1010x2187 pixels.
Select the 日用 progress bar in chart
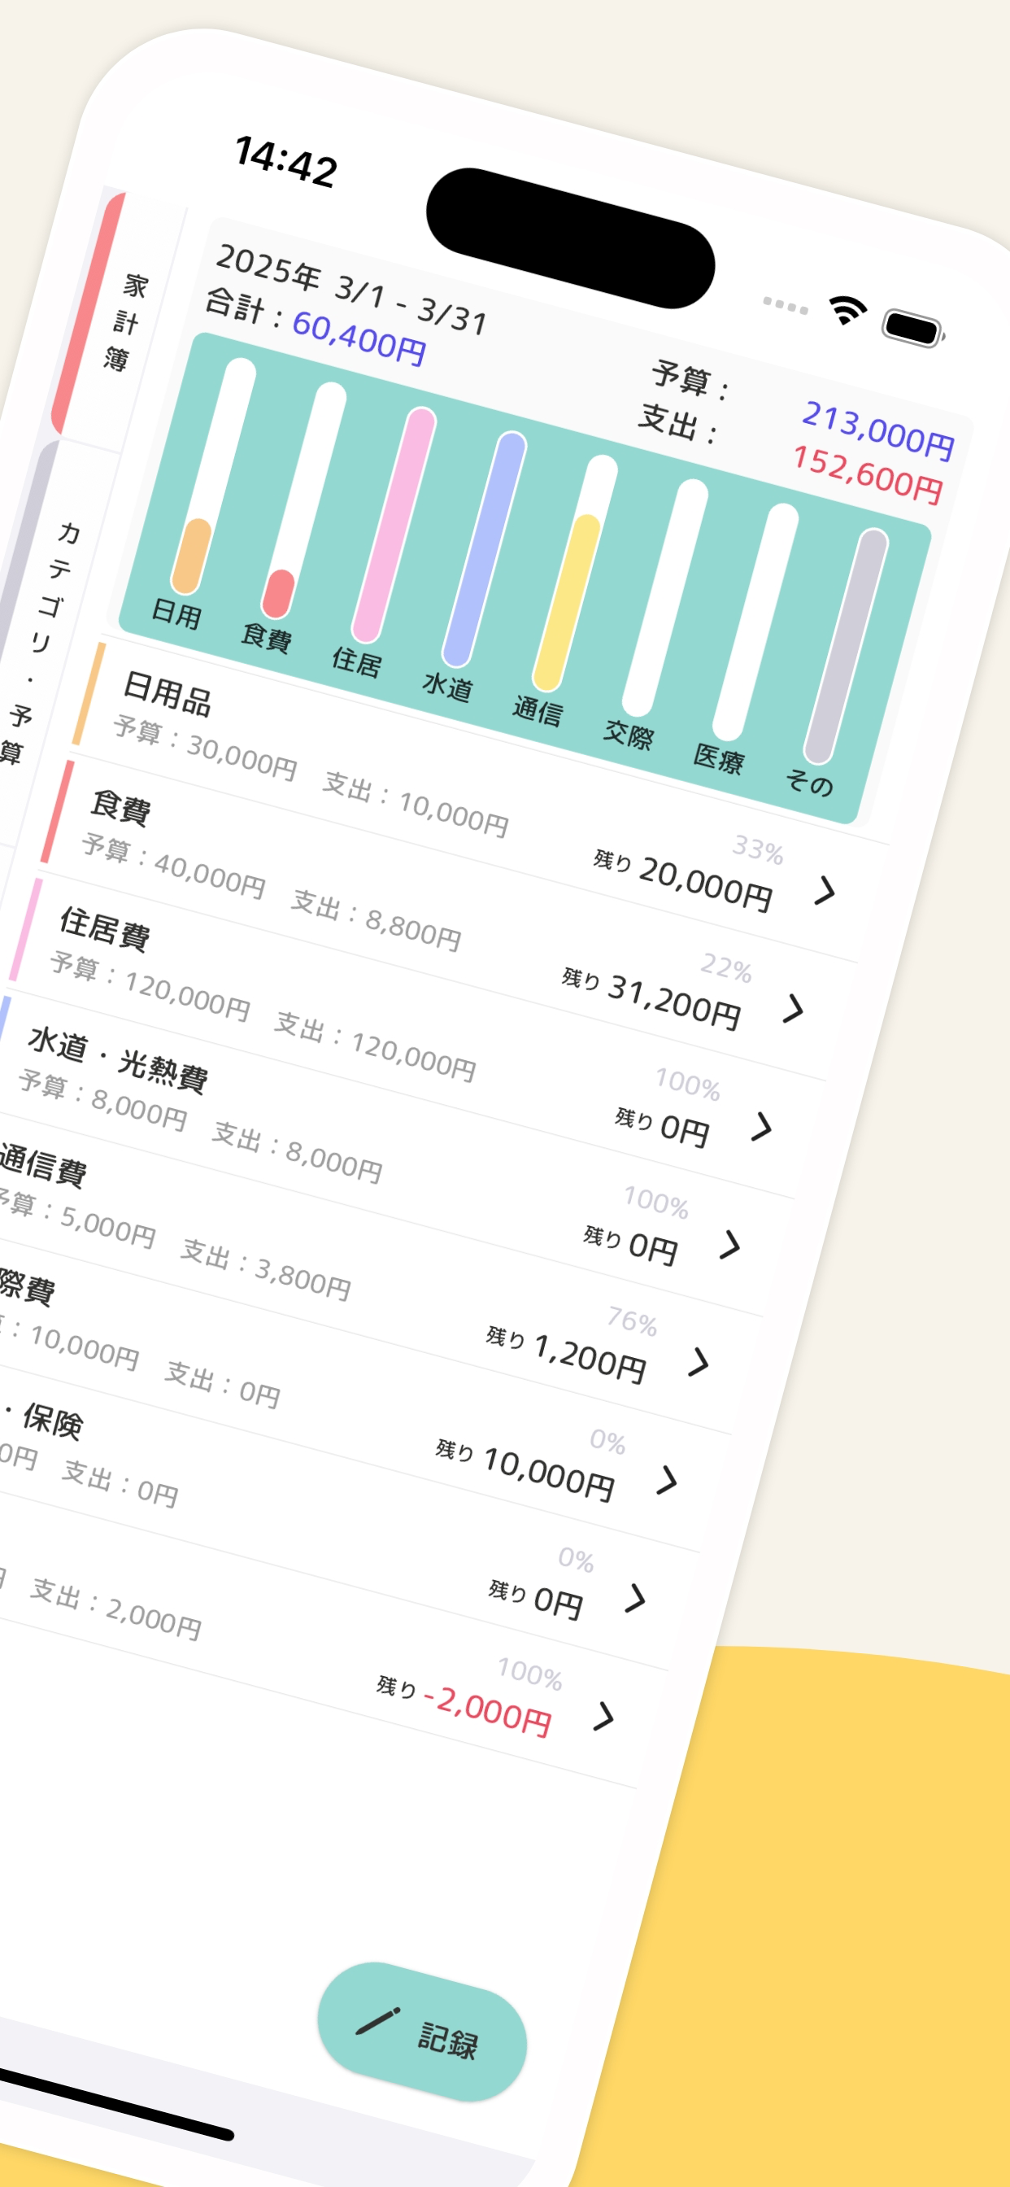(x=214, y=476)
